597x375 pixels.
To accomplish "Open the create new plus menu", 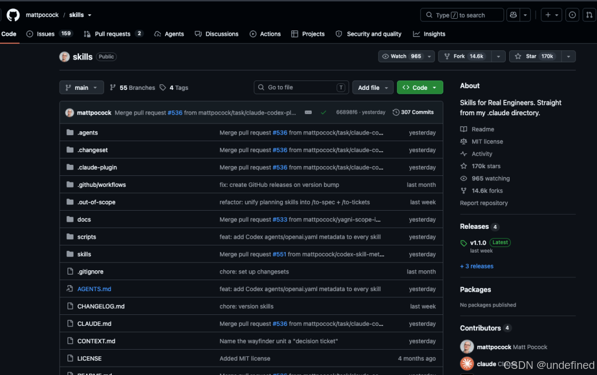I will point(551,15).
